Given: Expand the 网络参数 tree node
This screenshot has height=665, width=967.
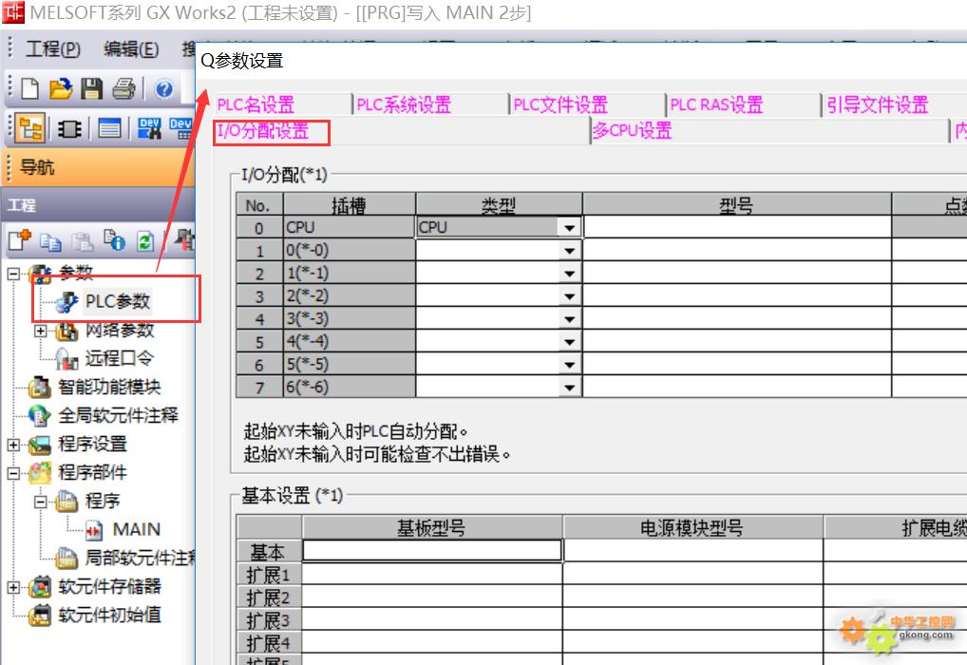Looking at the screenshot, I should click(x=40, y=332).
